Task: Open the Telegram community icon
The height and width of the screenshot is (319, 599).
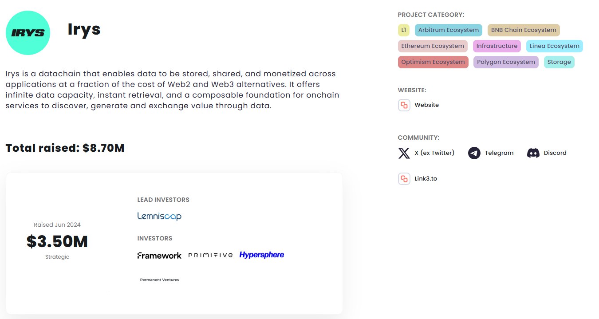Action: click(x=474, y=153)
